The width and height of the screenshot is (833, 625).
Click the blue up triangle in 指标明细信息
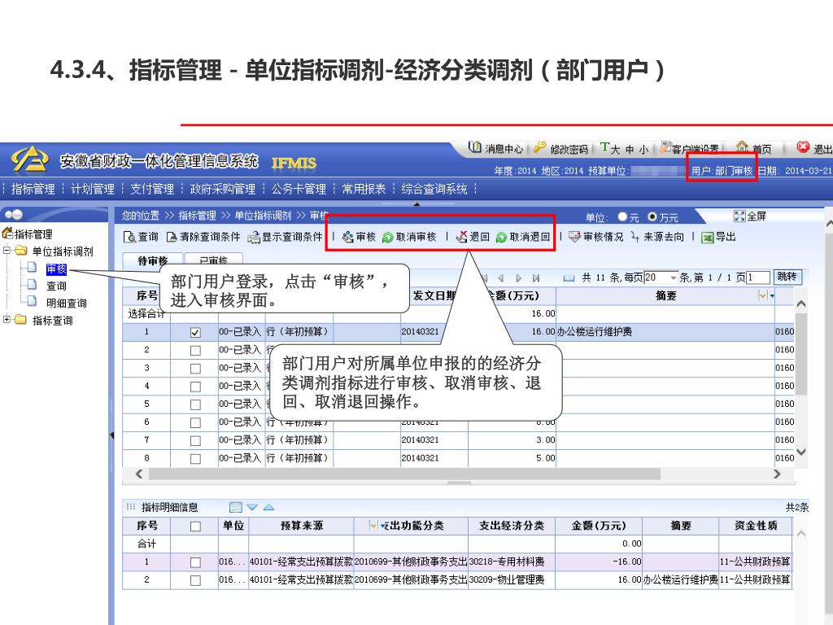268,508
